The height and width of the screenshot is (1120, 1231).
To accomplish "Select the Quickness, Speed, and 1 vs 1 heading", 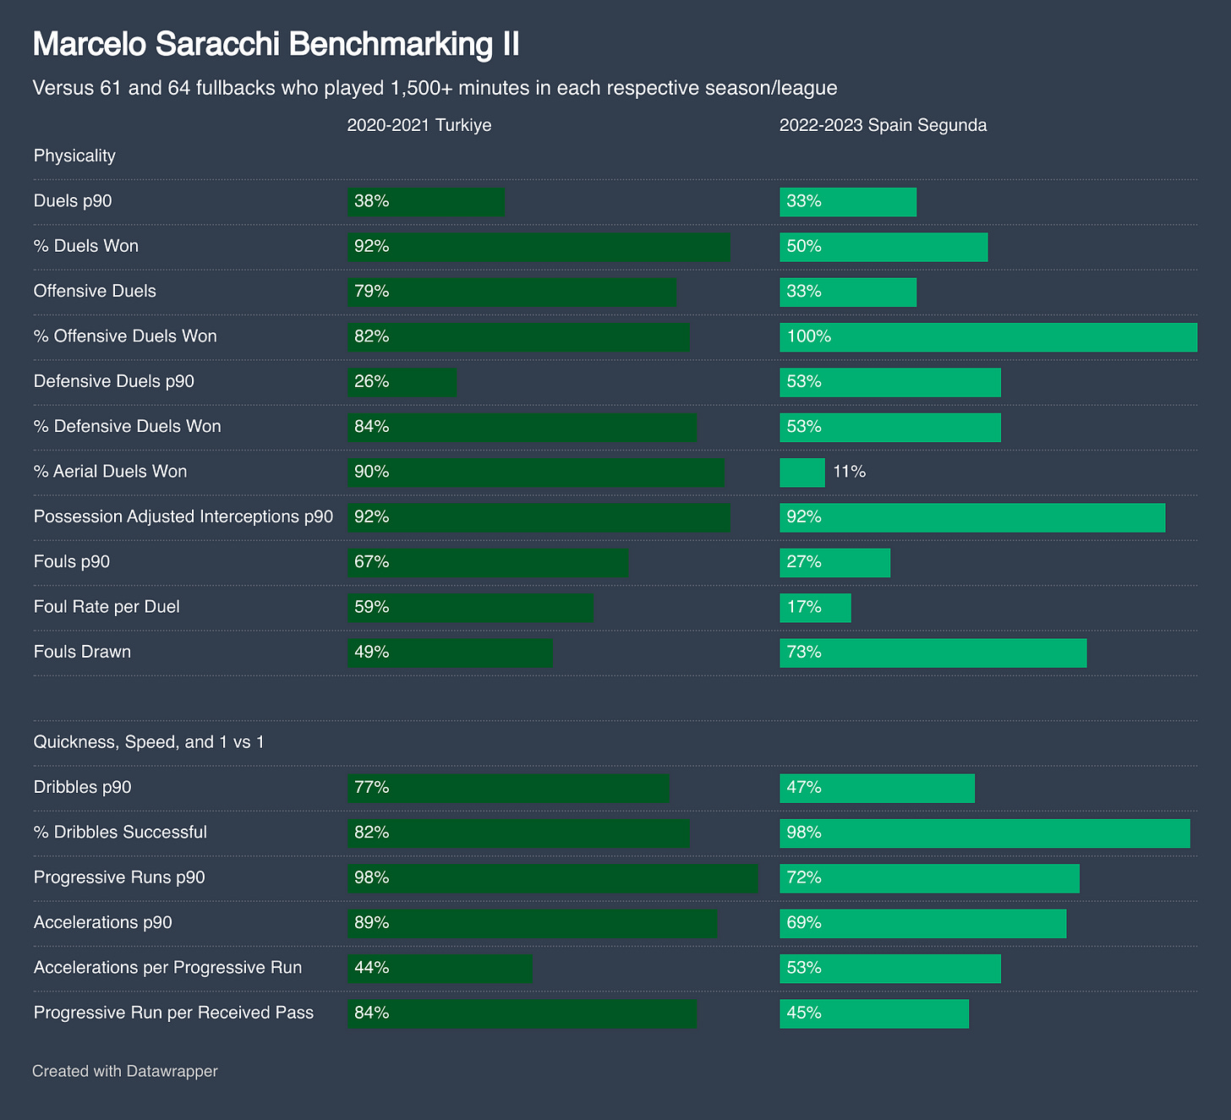I will pyautogui.click(x=149, y=742).
